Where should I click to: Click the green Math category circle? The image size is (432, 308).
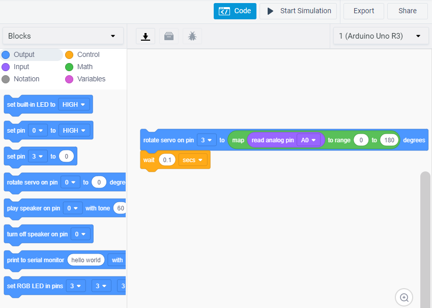69,67
